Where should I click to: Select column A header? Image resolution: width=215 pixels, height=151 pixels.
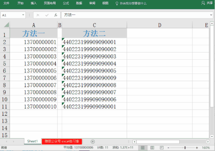(34, 25)
